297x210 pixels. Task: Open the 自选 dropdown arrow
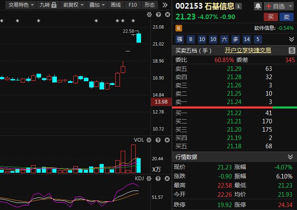tap(290, 7)
